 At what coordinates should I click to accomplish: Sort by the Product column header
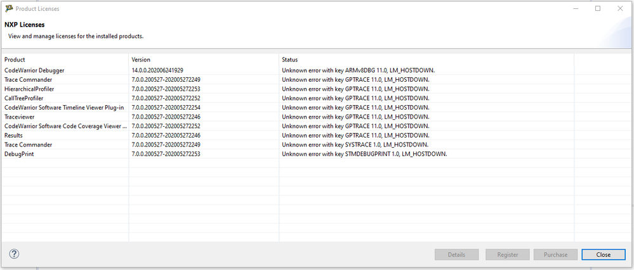pos(65,60)
